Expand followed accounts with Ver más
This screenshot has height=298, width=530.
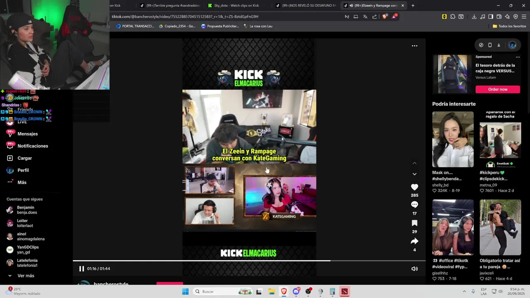[26, 276]
